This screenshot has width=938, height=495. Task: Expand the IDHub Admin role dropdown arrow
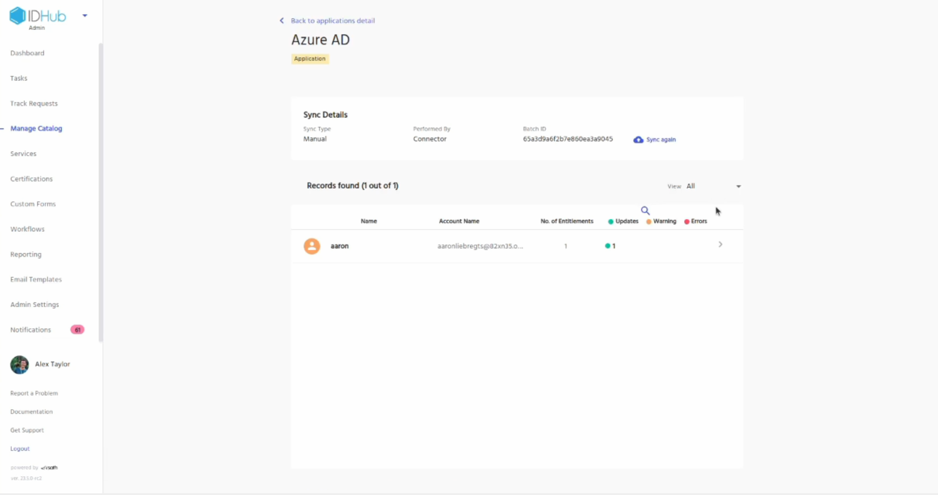pos(85,16)
